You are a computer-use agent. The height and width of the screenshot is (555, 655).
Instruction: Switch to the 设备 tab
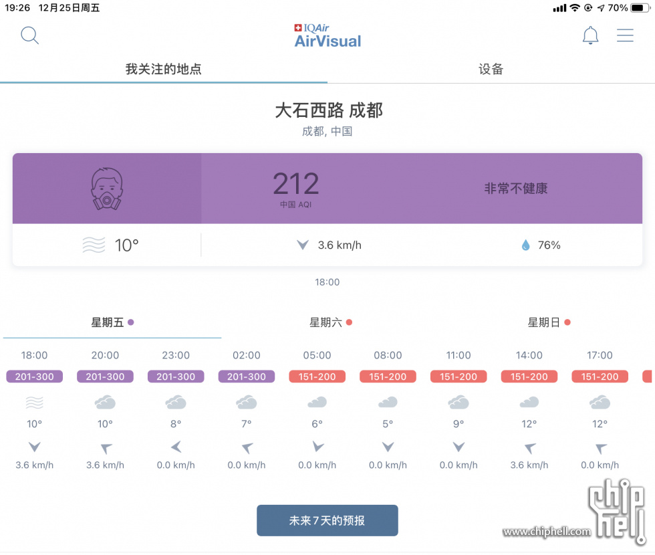click(x=491, y=69)
